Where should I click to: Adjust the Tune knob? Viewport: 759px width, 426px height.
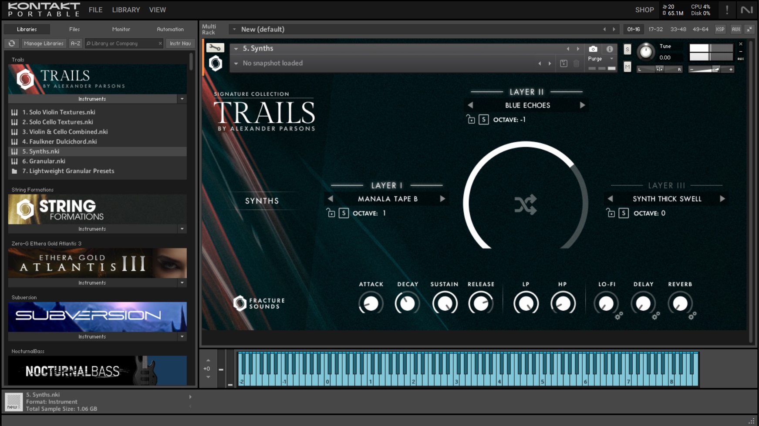click(646, 52)
